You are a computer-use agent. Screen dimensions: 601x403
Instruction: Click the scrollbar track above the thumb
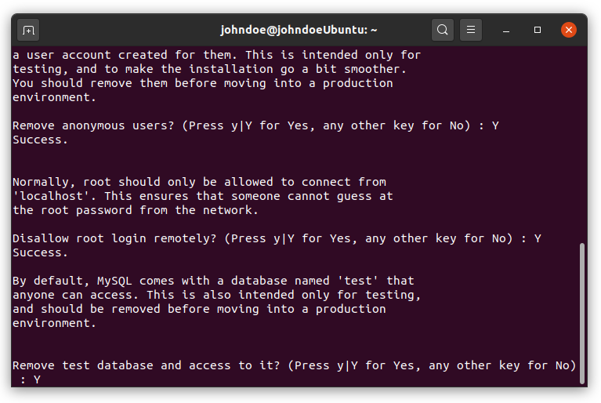click(582, 145)
